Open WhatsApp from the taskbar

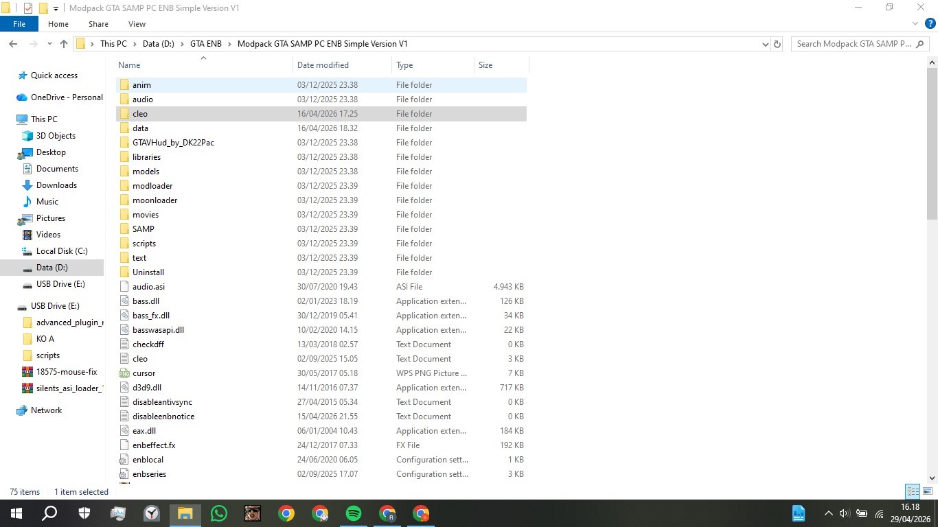pyautogui.click(x=219, y=513)
